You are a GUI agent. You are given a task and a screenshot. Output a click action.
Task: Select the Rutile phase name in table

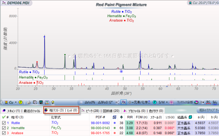[15, 123]
